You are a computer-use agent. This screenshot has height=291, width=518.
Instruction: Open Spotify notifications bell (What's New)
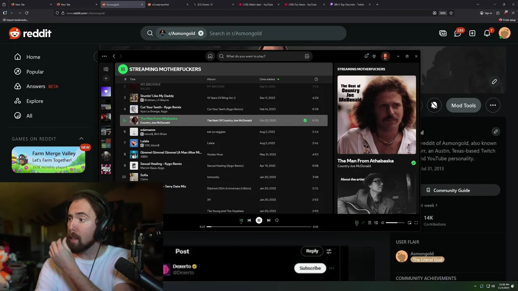(366, 56)
